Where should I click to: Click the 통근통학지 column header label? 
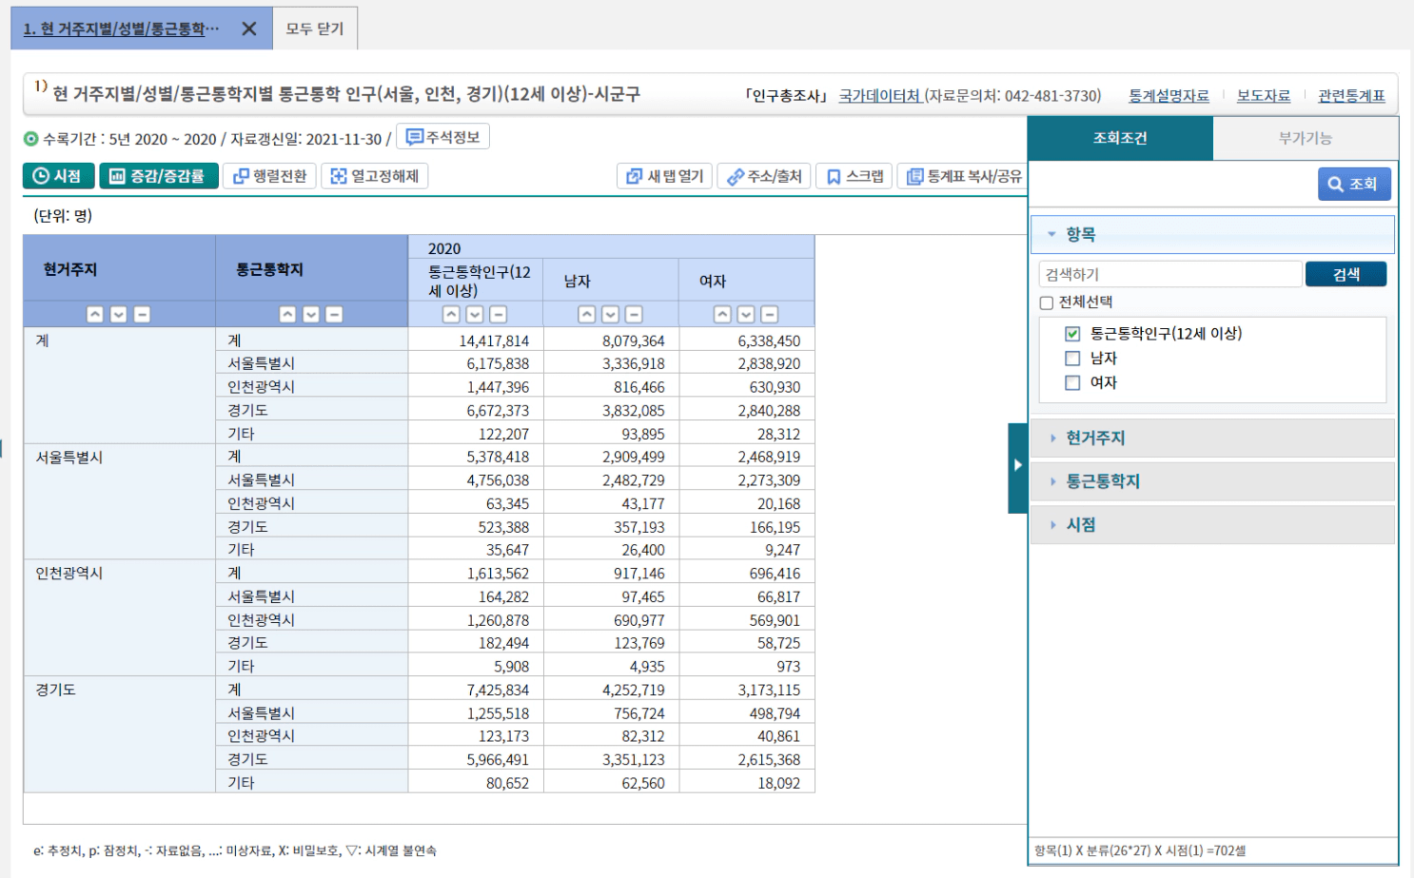pos(270,269)
